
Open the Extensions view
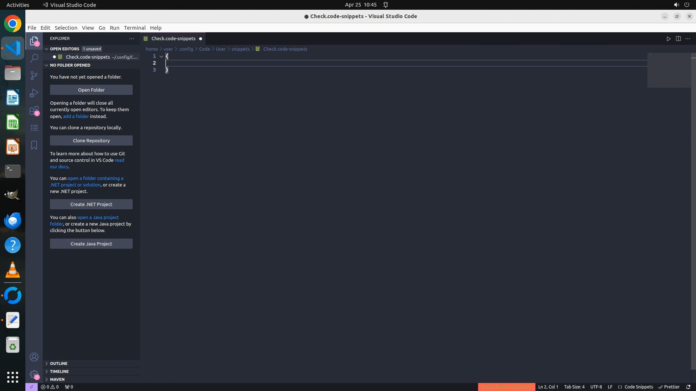[34, 110]
